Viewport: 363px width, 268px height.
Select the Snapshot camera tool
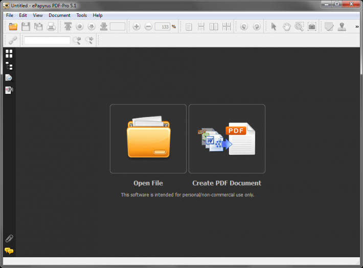(x=312, y=27)
